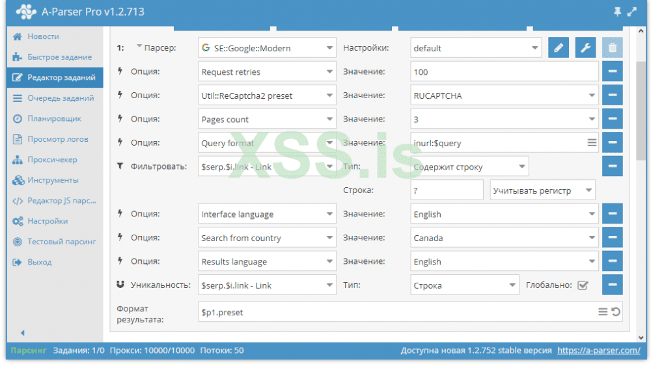Click the Прокси: 10000/10000 status entry
Viewport: 651px width, 375px height.
[152, 350]
